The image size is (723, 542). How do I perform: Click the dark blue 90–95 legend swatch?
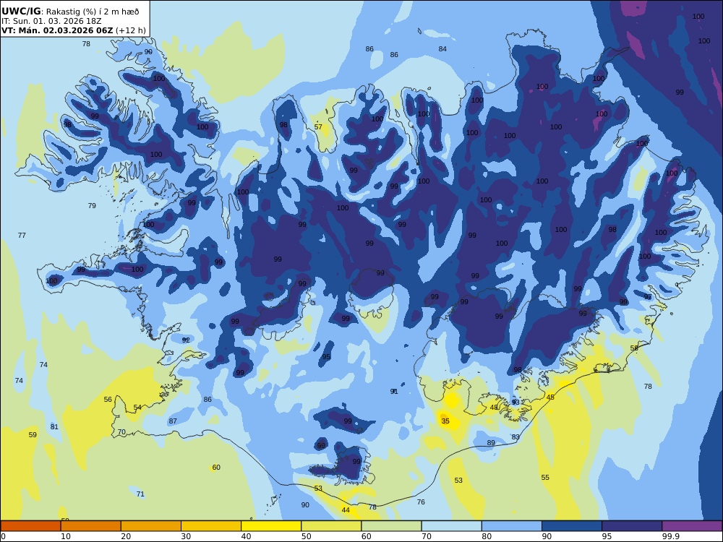(x=572, y=526)
